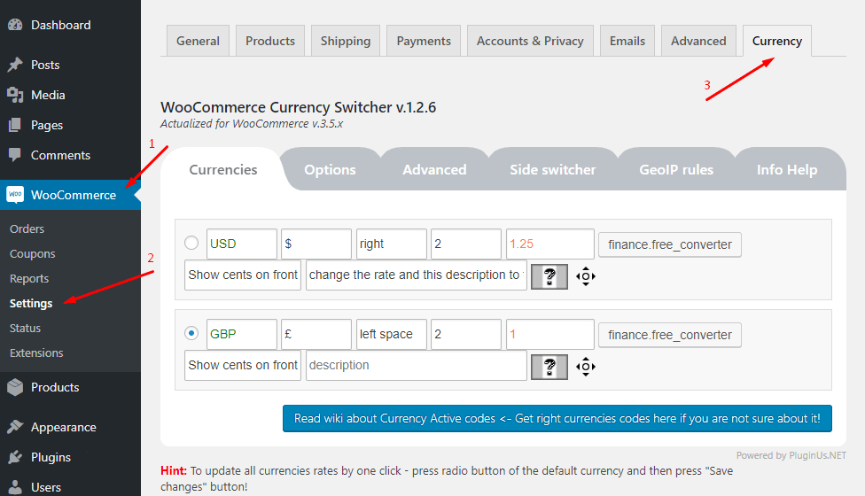Viewport: 865px width, 496px height.
Task: Open the Orders submenu link
Action: pos(27,229)
